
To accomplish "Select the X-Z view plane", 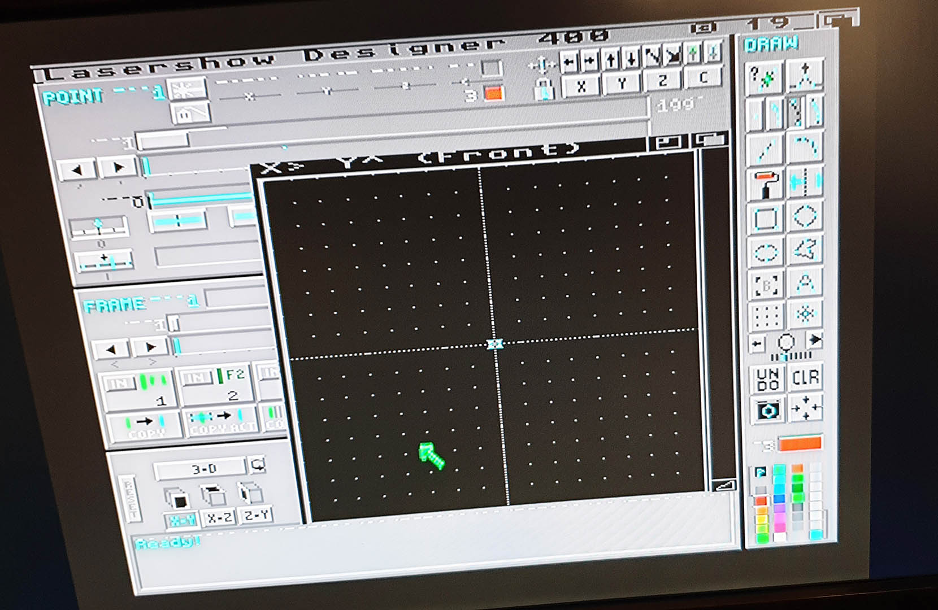I will point(219,518).
